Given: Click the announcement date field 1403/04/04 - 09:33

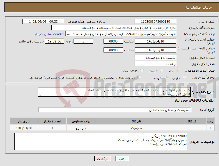Looking at the screenshot, I should click(x=43, y=22).
